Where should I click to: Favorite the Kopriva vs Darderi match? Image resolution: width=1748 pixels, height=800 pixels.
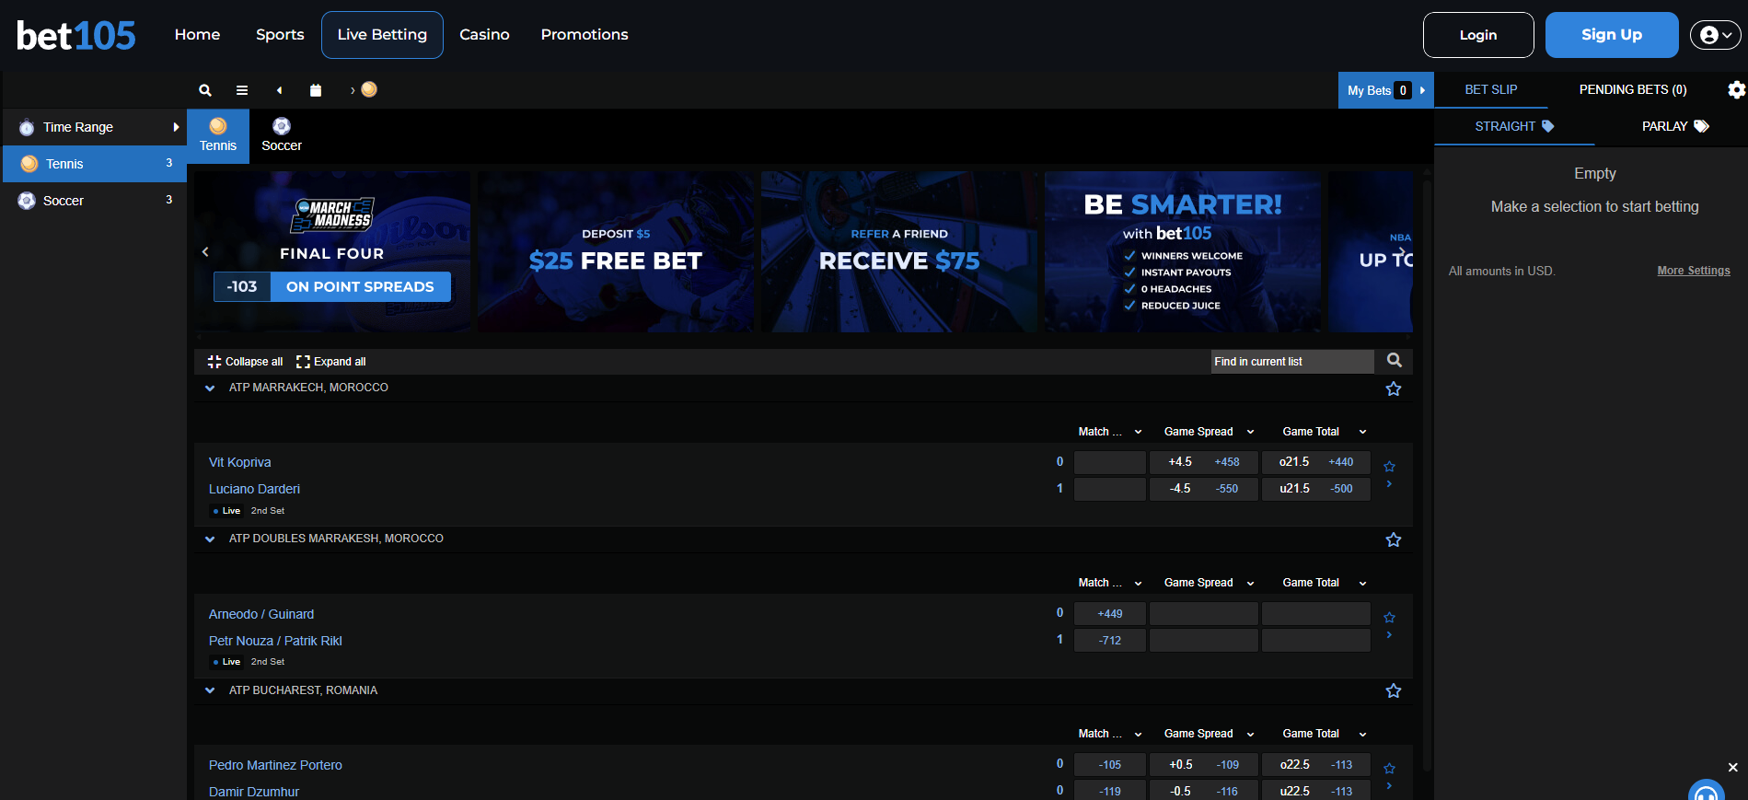tap(1390, 467)
